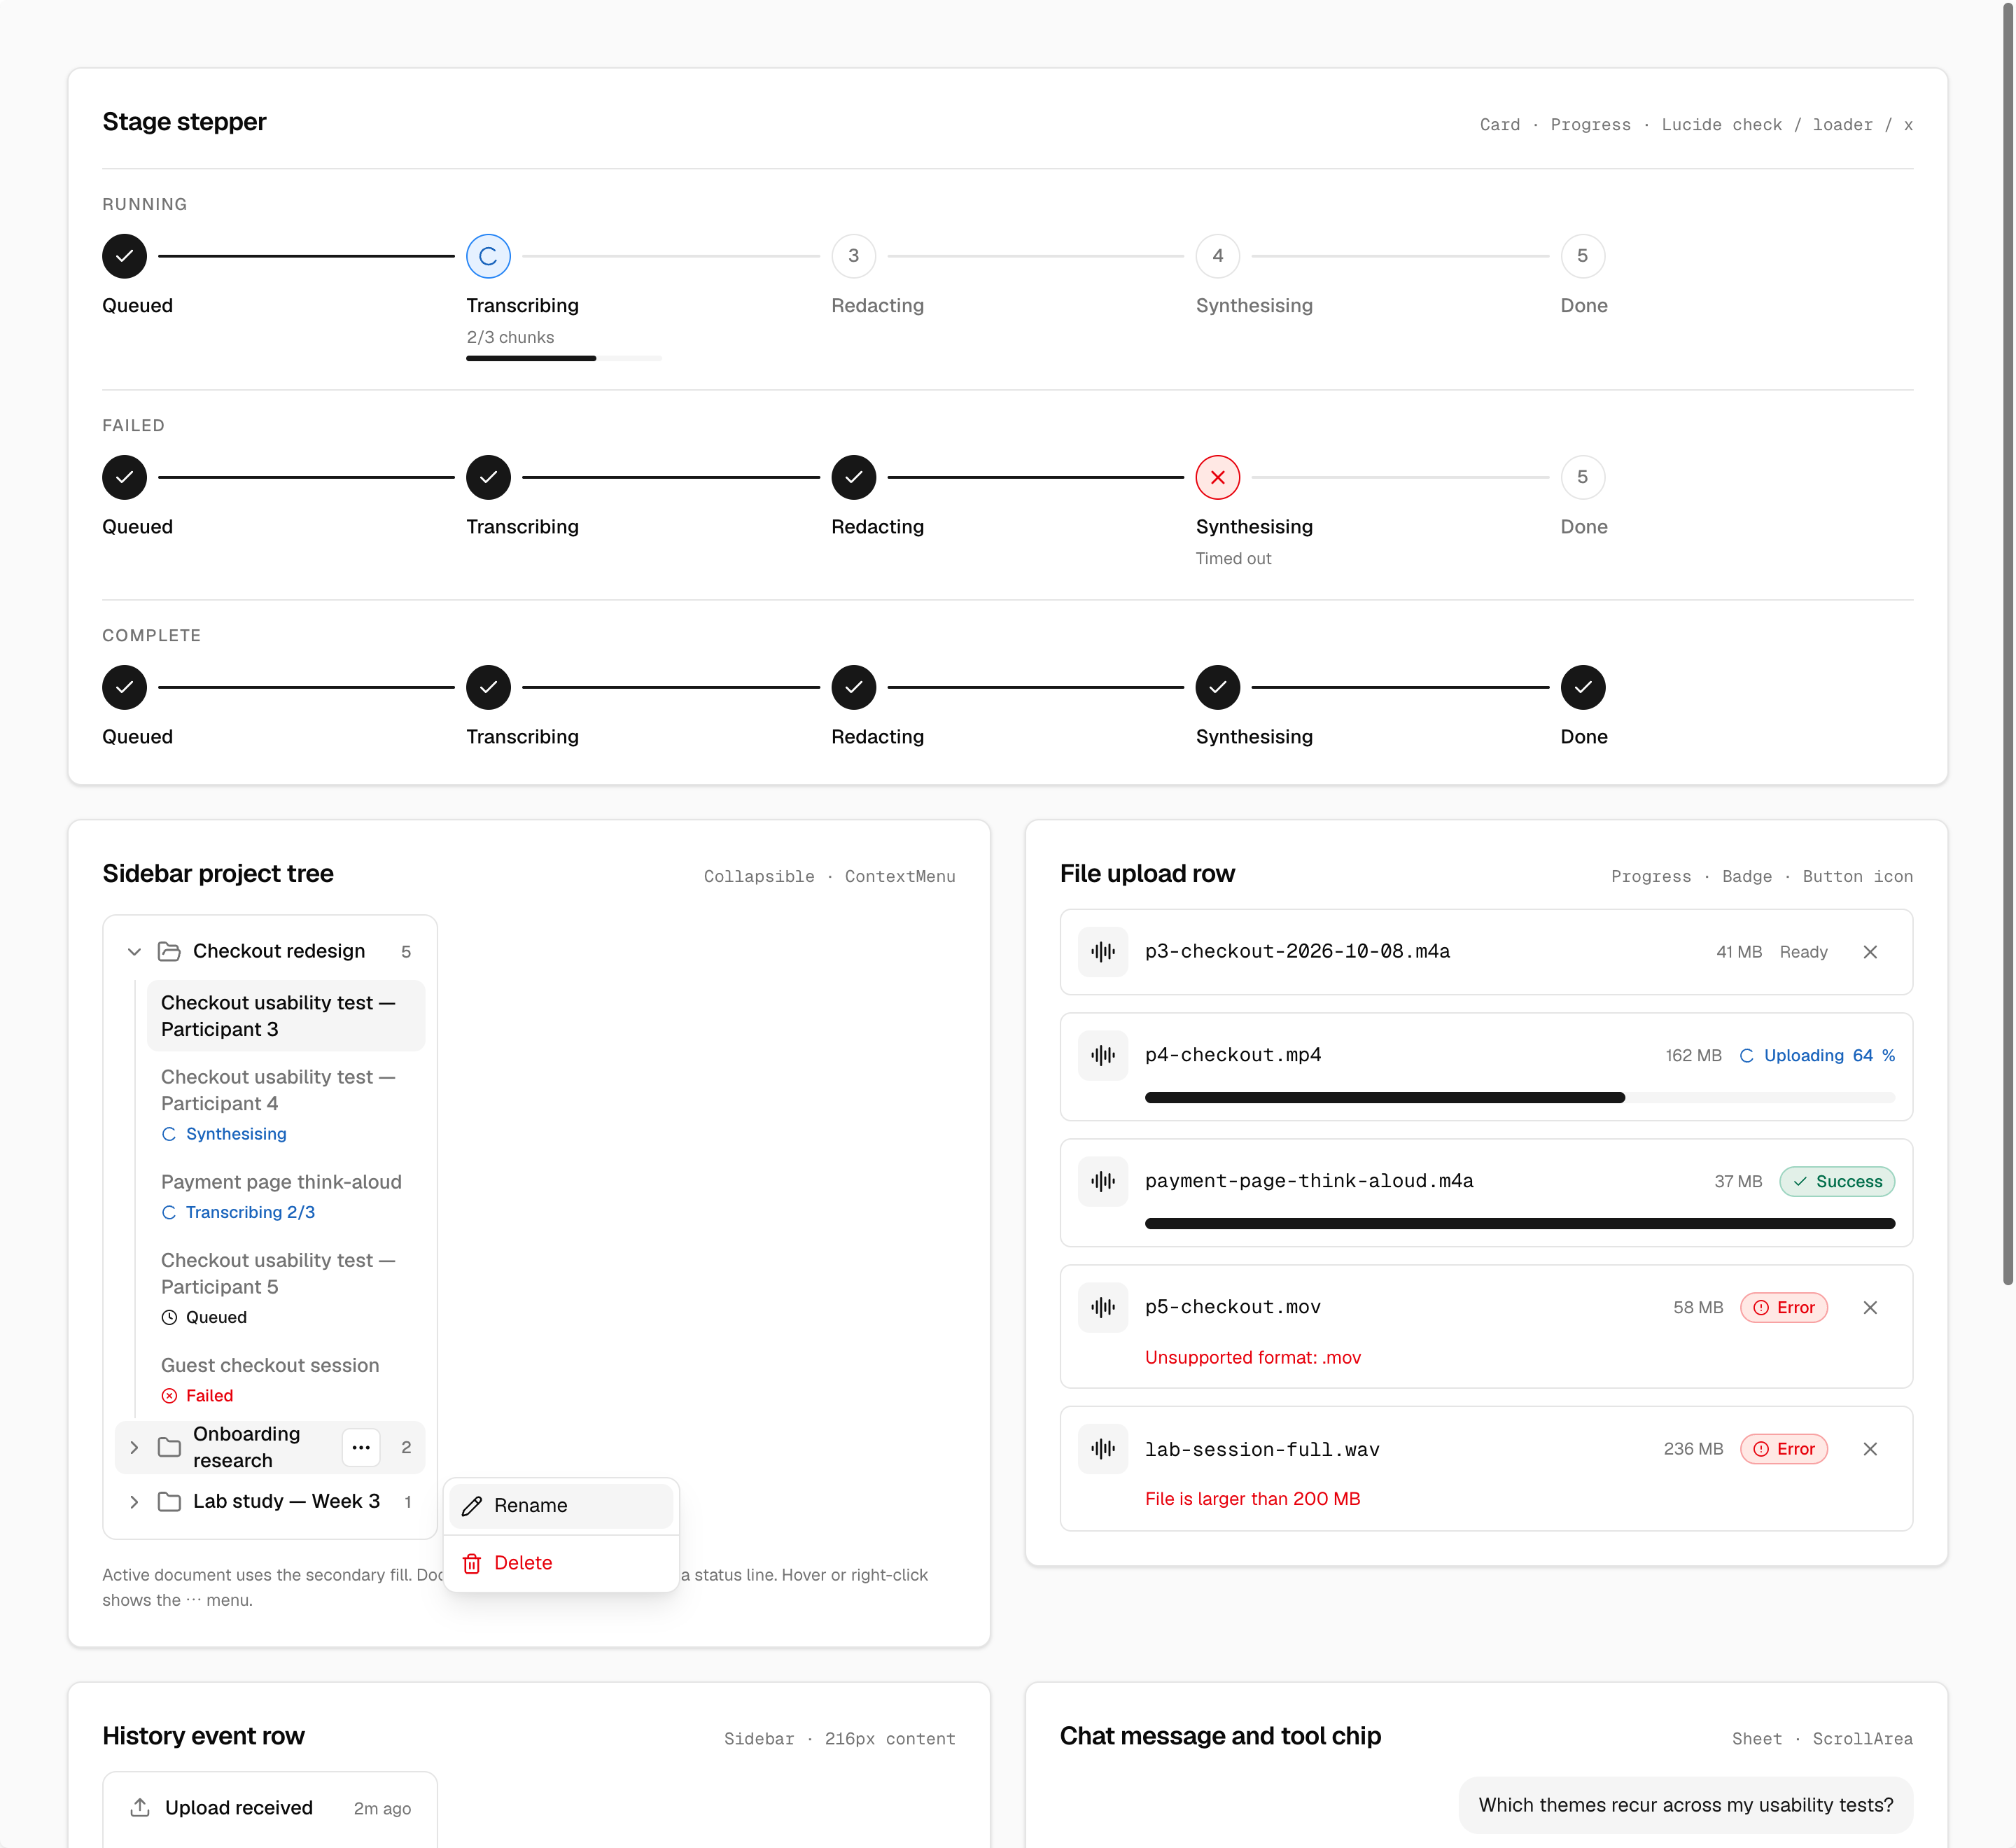
Task: Open Checkout usability test — Participant 3
Action: tap(286, 1016)
